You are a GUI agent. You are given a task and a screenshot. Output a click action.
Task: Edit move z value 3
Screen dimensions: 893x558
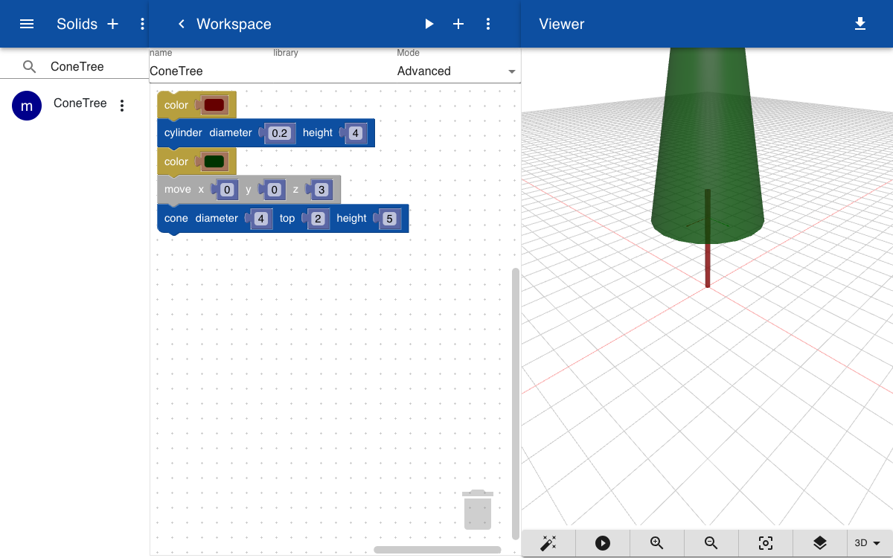coord(321,190)
